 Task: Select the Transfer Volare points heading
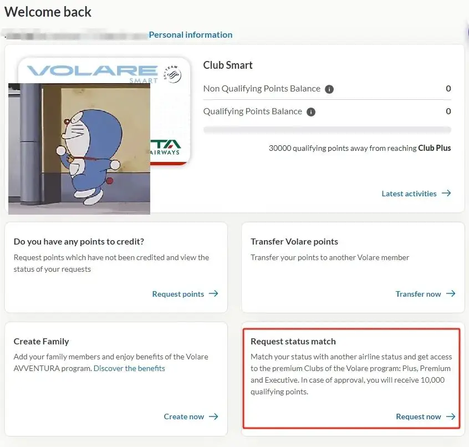pyautogui.click(x=294, y=242)
